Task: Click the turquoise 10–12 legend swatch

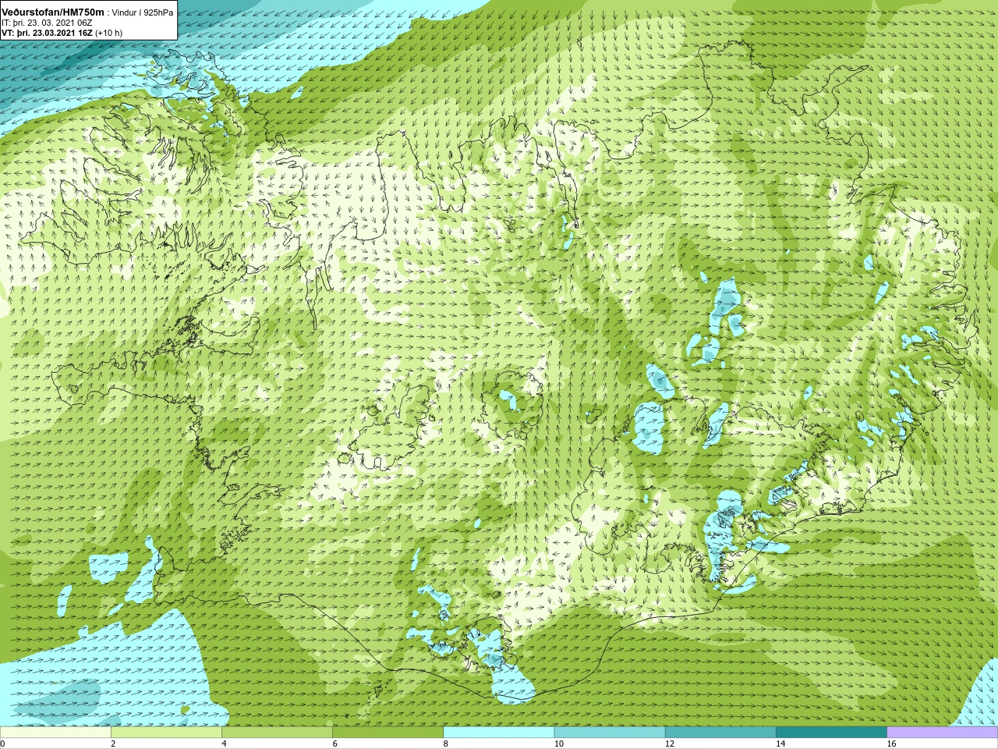Action: (610, 733)
